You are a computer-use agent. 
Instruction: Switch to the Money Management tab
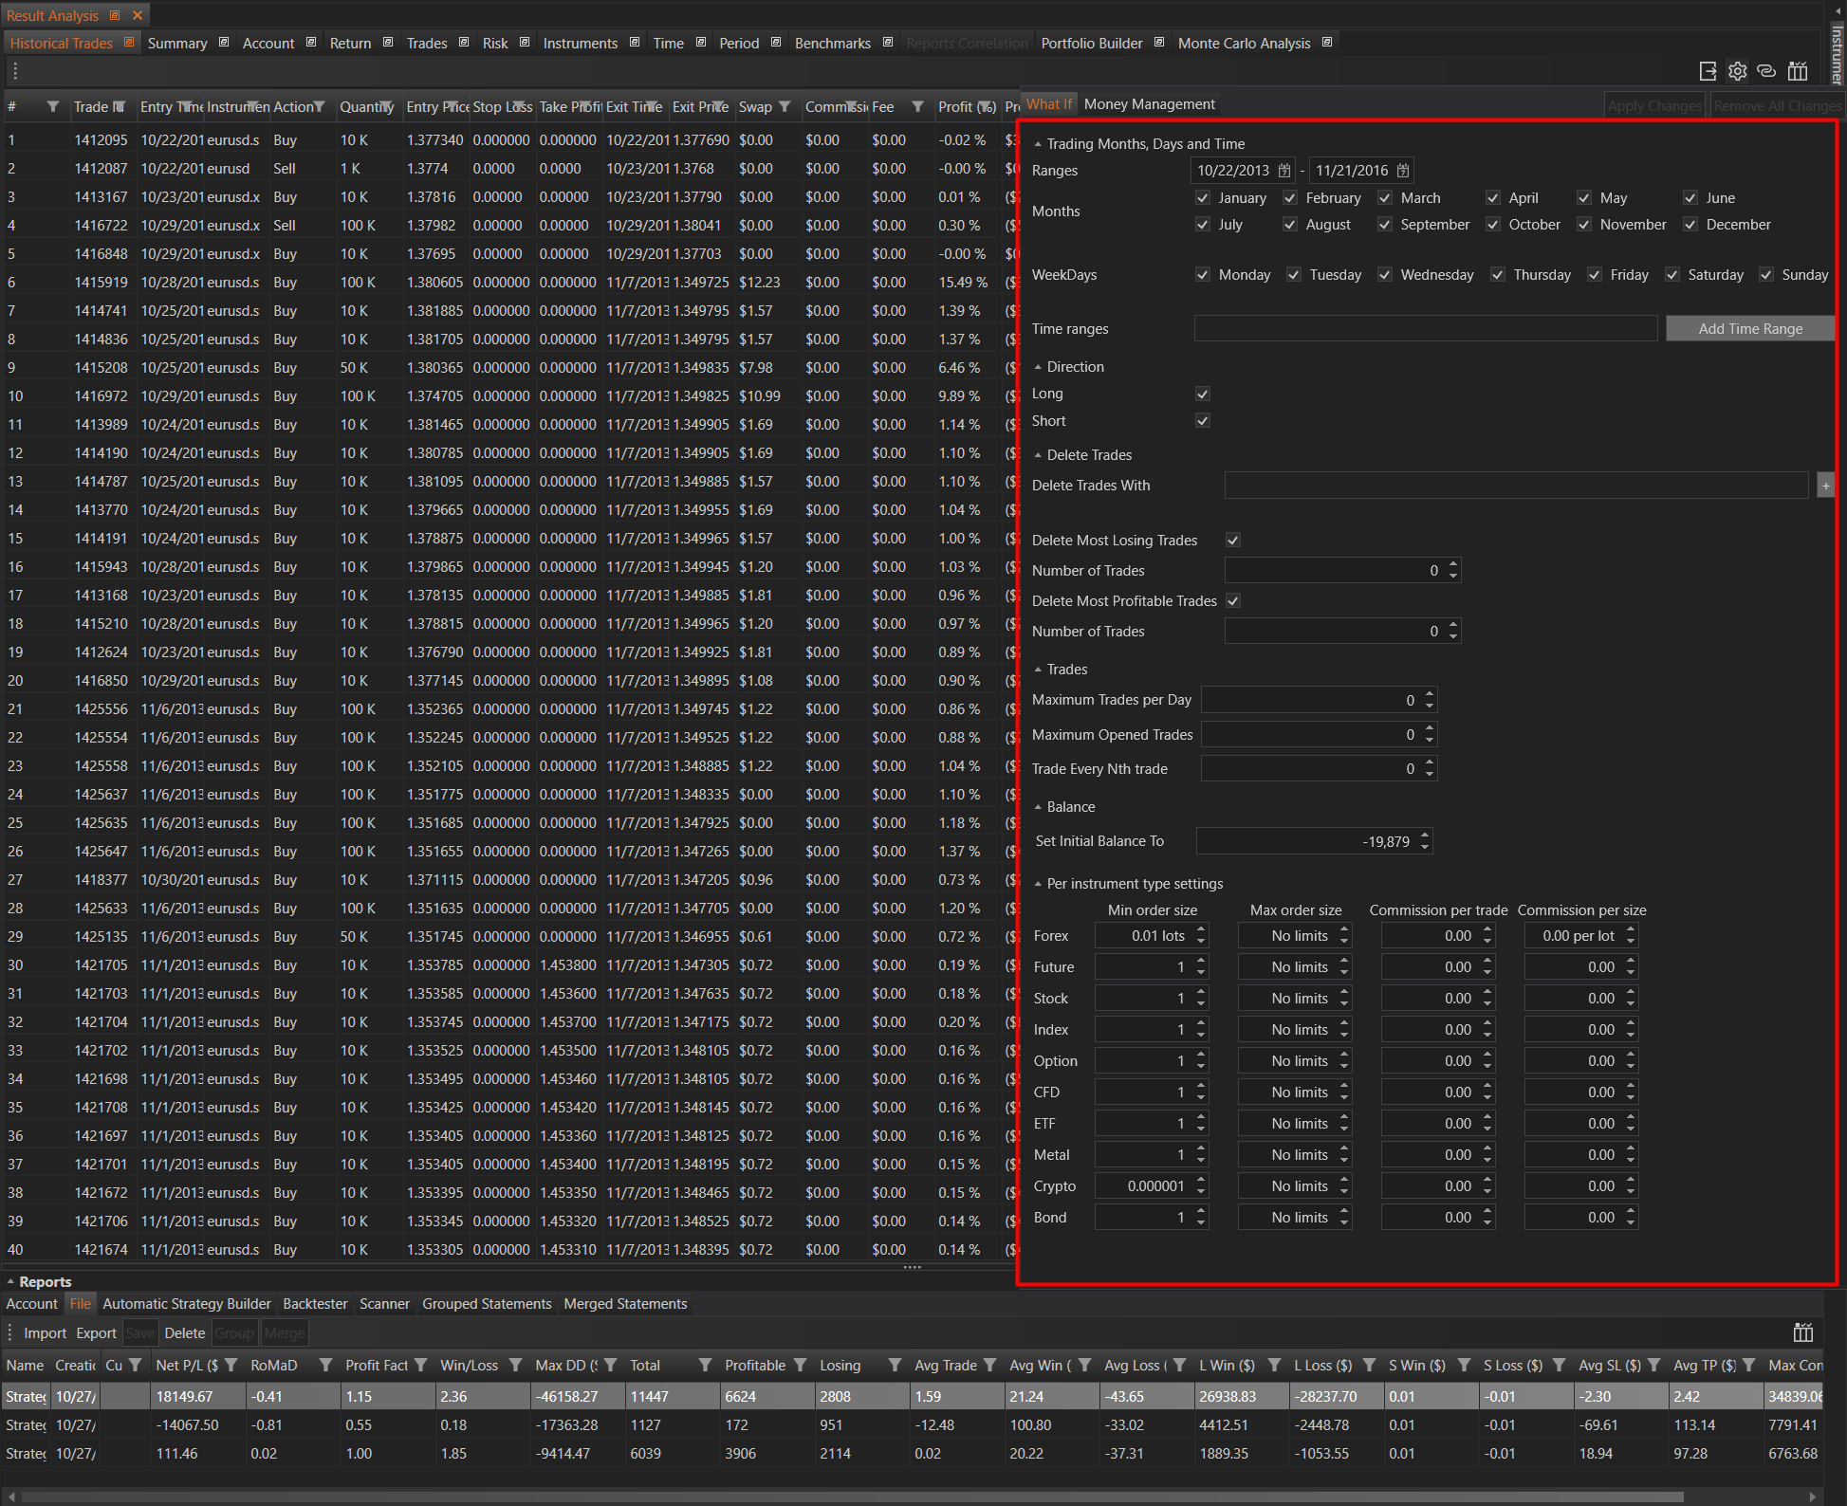coord(1149,104)
